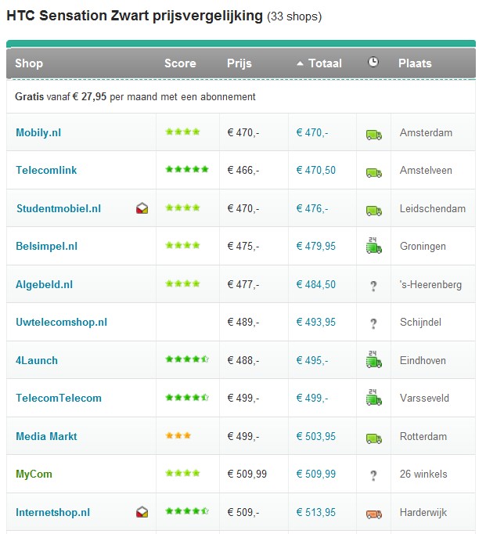
Task: Click the delivery truck icon for Mobily.nl
Action: [x=373, y=134]
